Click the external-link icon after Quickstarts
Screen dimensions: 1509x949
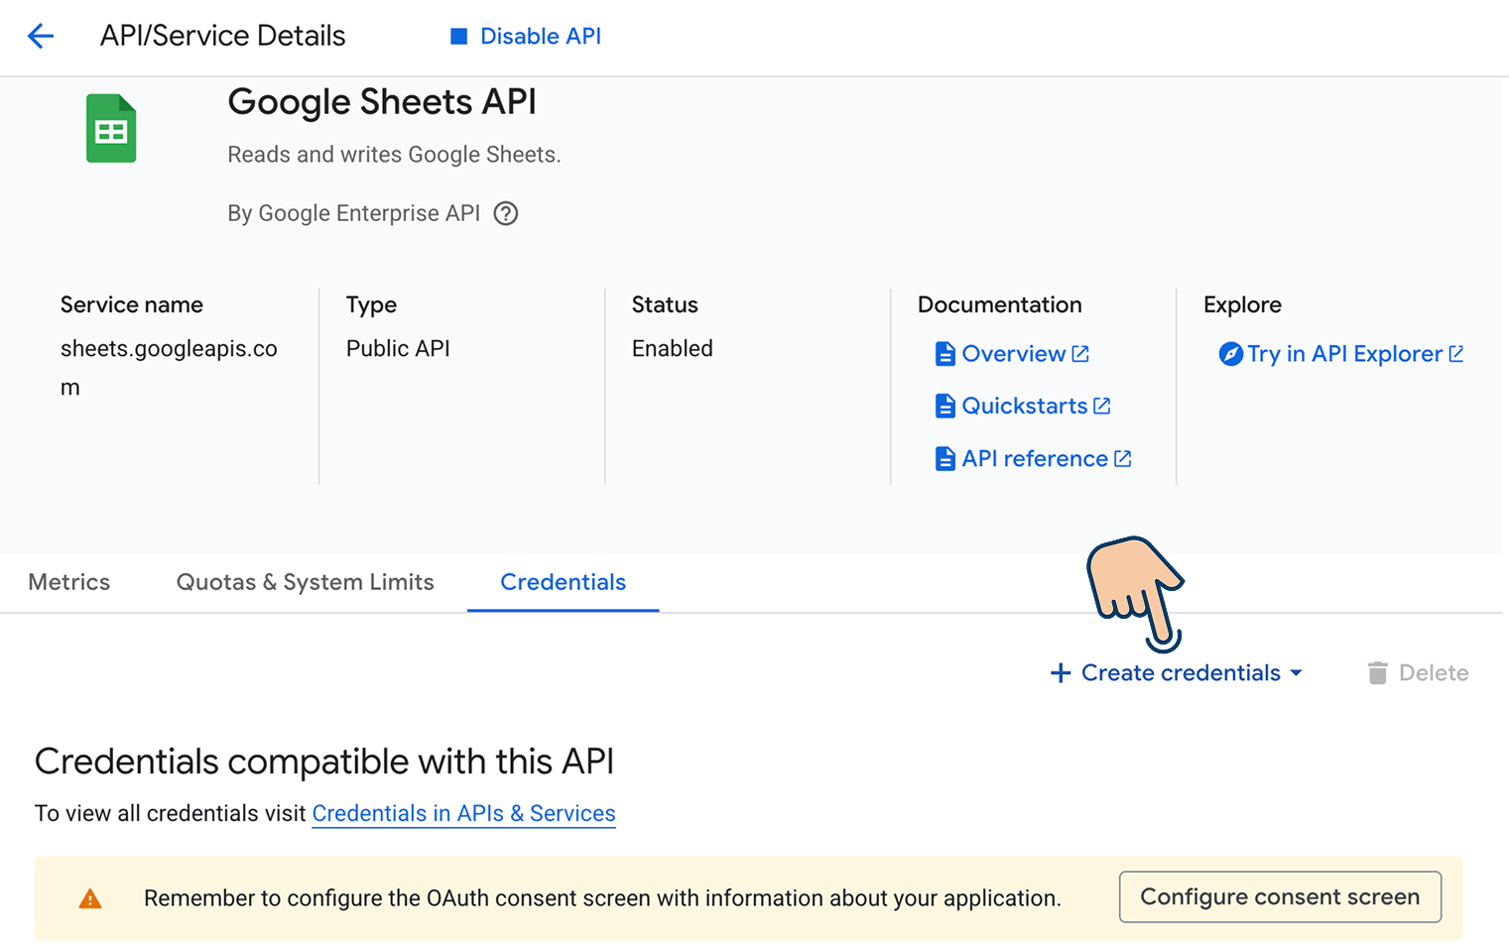(x=1102, y=406)
